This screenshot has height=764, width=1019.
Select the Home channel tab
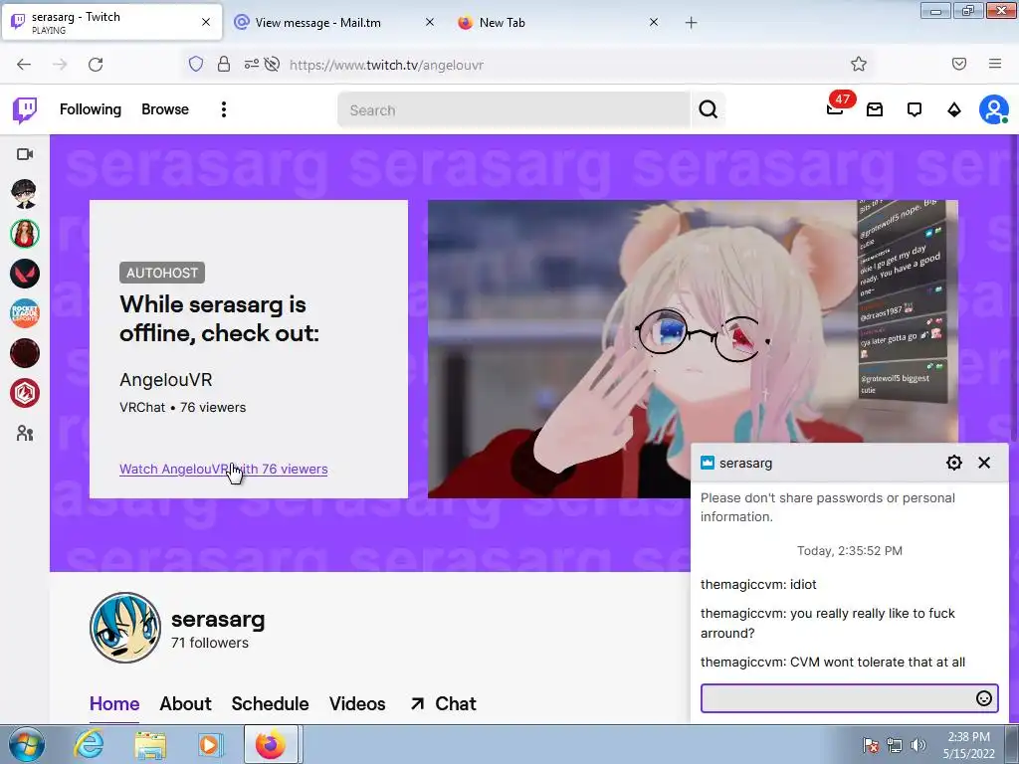coord(114,703)
